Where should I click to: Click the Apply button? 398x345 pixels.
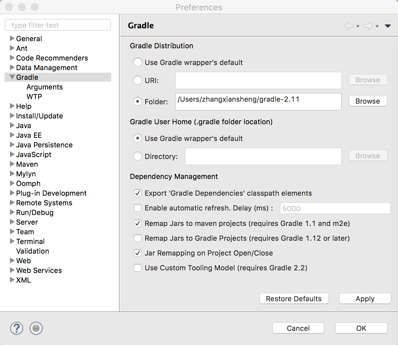pyautogui.click(x=365, y=299)
